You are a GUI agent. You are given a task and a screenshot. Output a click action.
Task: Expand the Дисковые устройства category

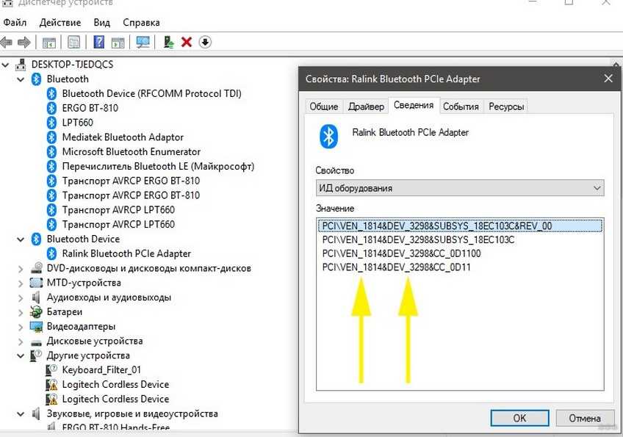click(x=21, y=342)
